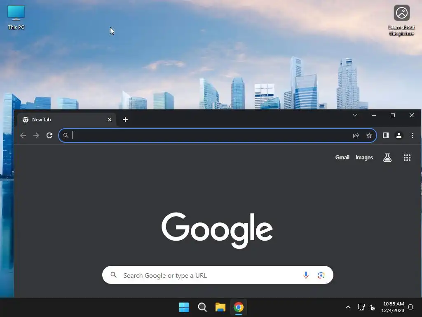Screen dimensions: 422x317
Task: Click Learn about this picture icon
Action: point(401,20)
